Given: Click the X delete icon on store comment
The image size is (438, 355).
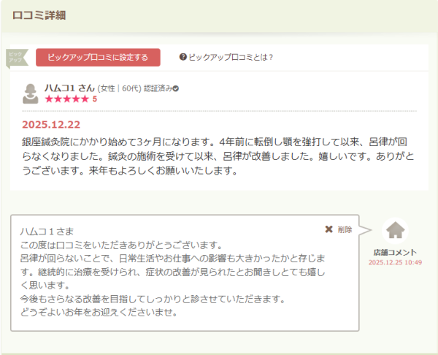Looking at the screenshot, I should click(328, 229).
